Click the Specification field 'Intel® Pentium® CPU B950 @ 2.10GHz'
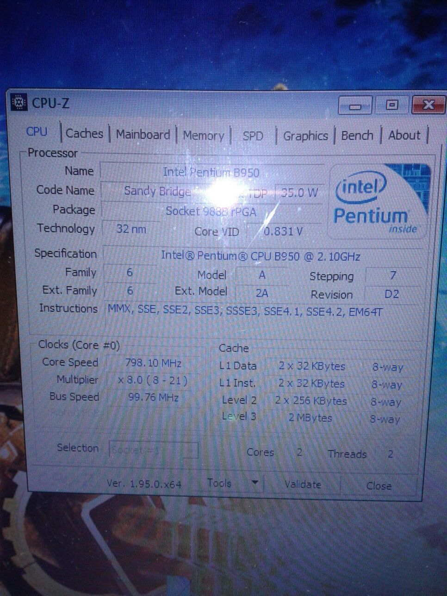 pyautogui.click(x=261, y=255)
